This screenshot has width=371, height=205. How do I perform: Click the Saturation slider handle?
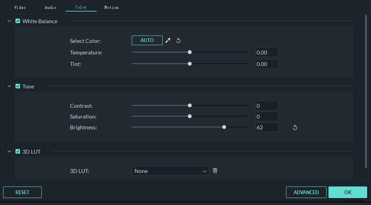point(189,116)
